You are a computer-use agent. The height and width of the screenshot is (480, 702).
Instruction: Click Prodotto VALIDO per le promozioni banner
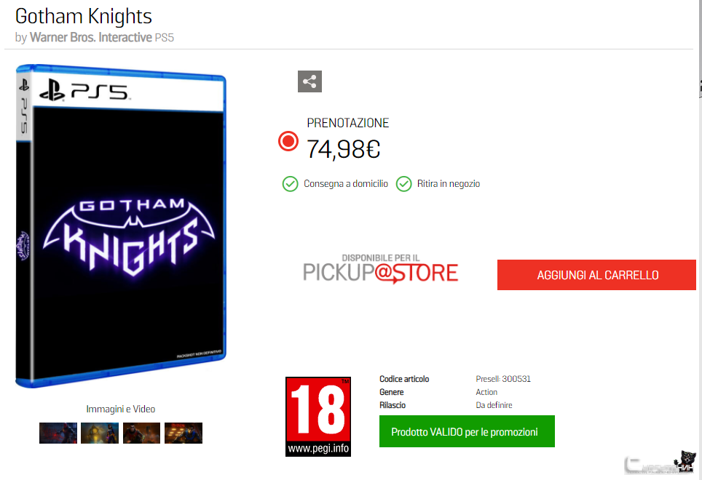[x=467, y=431]
